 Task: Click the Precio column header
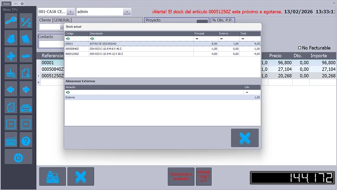click(280, 56)
